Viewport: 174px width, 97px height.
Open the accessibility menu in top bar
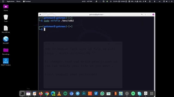[x=155, y=1]
